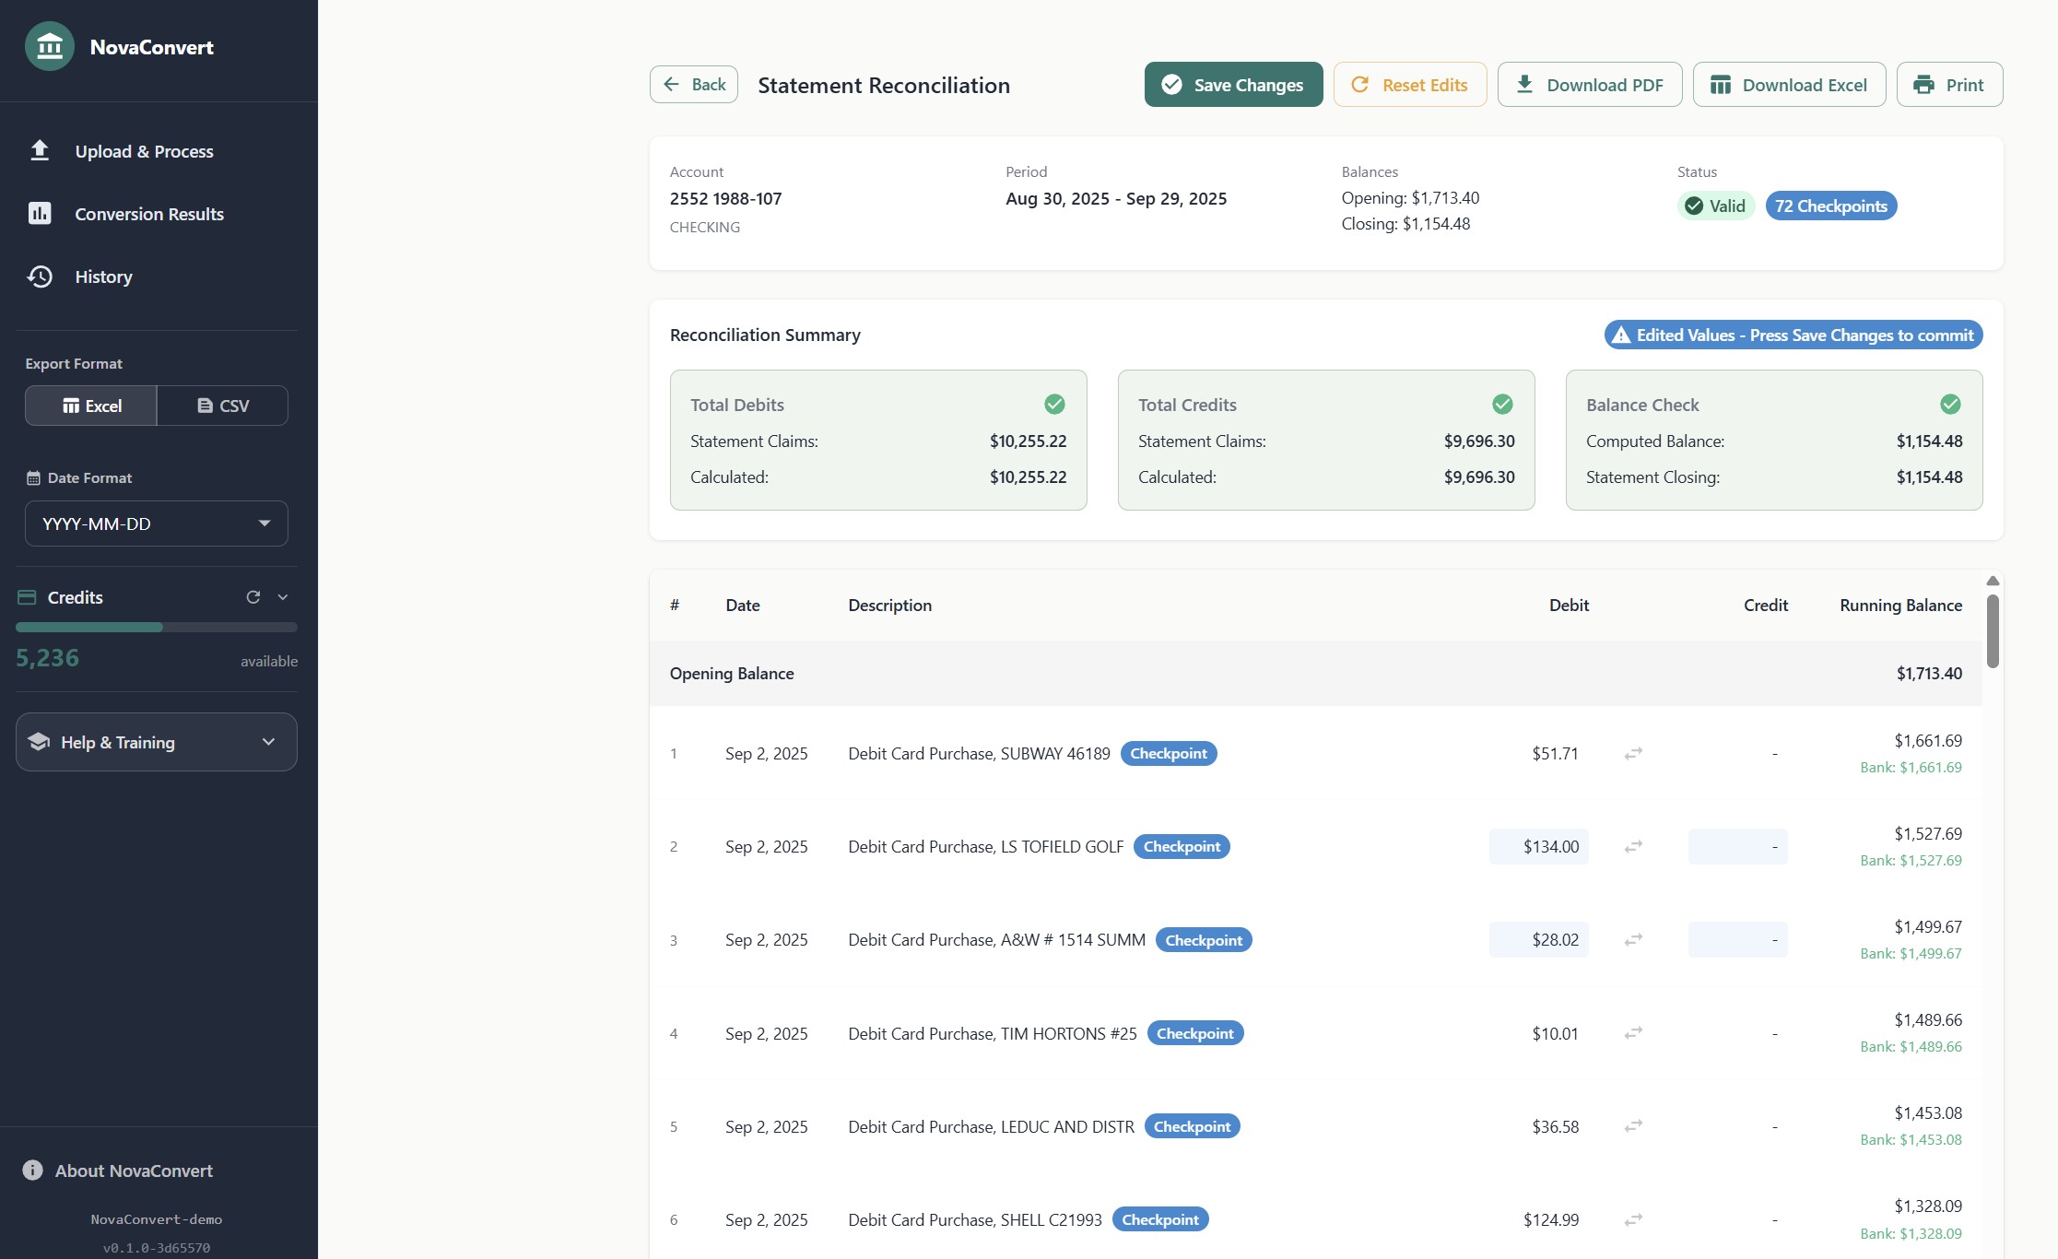The image size is (2058, 1259).
Task: Toggle the Valid status badge
Action: (x=1714, y=206)
